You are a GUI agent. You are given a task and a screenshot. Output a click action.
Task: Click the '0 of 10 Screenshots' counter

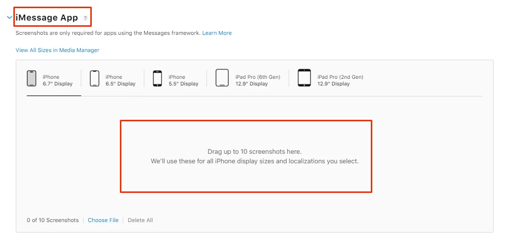(x=53, y=220)
